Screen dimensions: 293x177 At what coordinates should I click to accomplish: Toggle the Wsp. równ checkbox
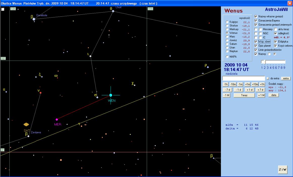click(256, 42)
